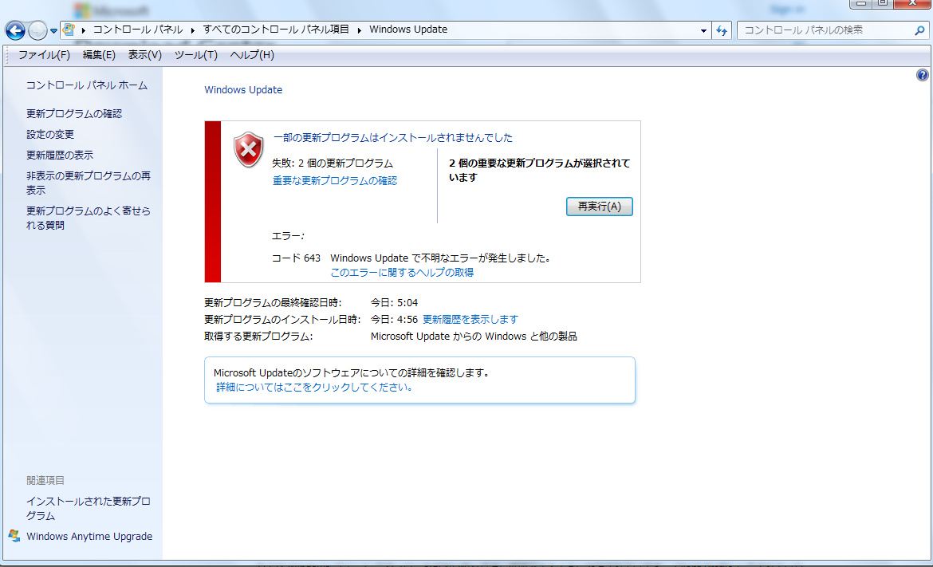Click the search magnifier icon

[919, 30]
